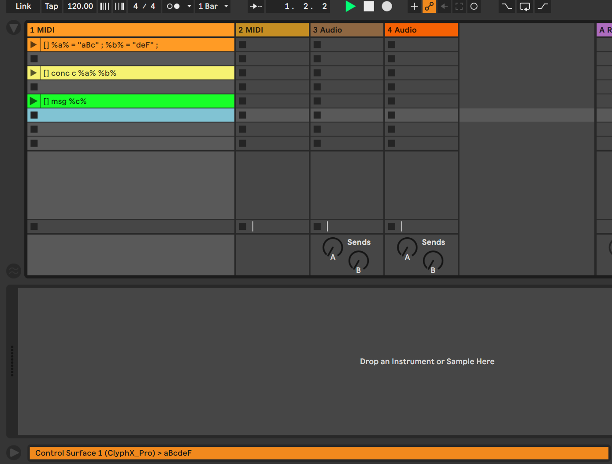Collapse the browser with the triangle toggle
Viewport: 612px width, 464px height.
(x=14, y=28)
